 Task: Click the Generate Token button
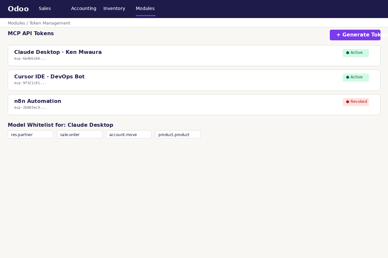pyautogui.click(x=355, y=35)
